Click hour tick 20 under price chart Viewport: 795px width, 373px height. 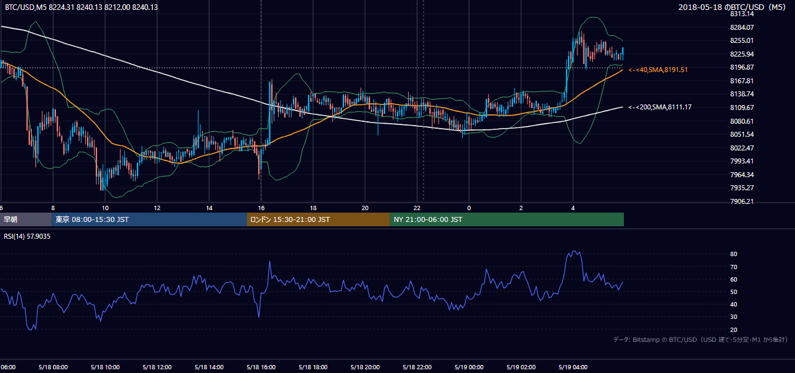coord(365,208)
